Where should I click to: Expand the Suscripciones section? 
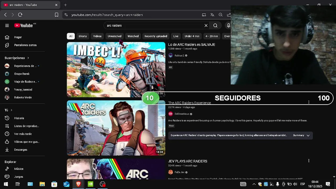click(17, 58)
